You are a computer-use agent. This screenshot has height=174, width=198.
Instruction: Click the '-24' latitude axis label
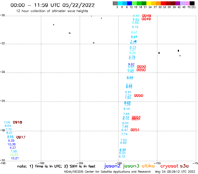click(2, 72)
